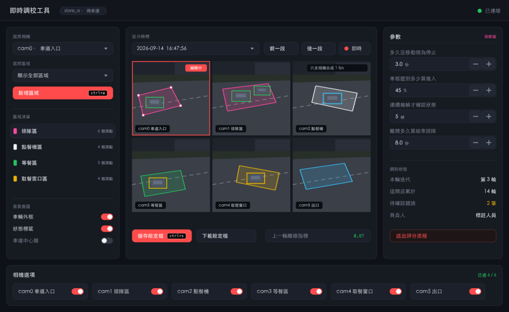The image size is (509, 312).
Task: Switch off cam2 點餐機 camera option
Action: (237, 291)
